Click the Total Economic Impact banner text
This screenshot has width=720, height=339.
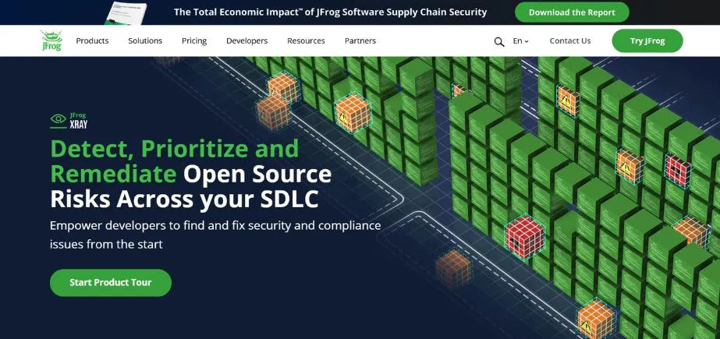point(330,12)
